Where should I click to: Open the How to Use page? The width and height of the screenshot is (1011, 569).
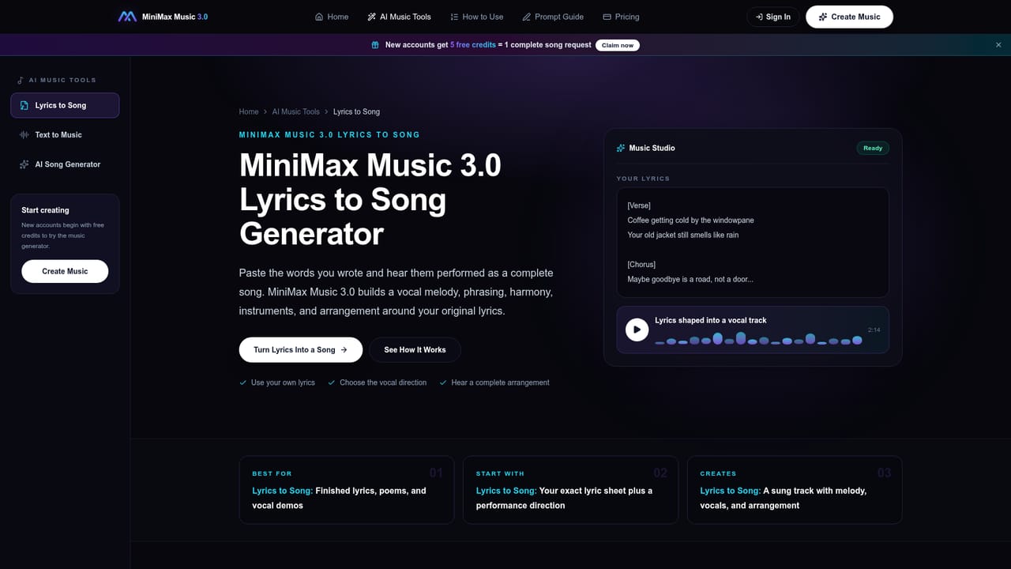pyautogui.click(x=476, y=17)
